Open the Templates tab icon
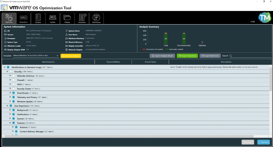Image resolution: width=273 pixels, height=147 pixels. [82, 18]
